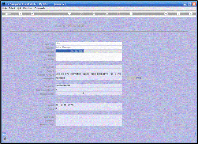Click the Branch / Town field
Viewport: 198px width, 144px height.
(89, 124)
